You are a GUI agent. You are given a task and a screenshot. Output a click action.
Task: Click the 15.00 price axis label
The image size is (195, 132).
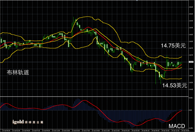pos(191,14)
